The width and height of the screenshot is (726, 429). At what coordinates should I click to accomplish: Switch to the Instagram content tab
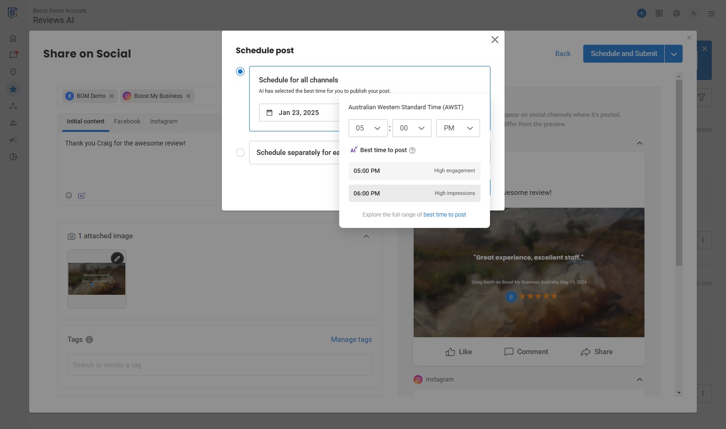coord(163,121)
